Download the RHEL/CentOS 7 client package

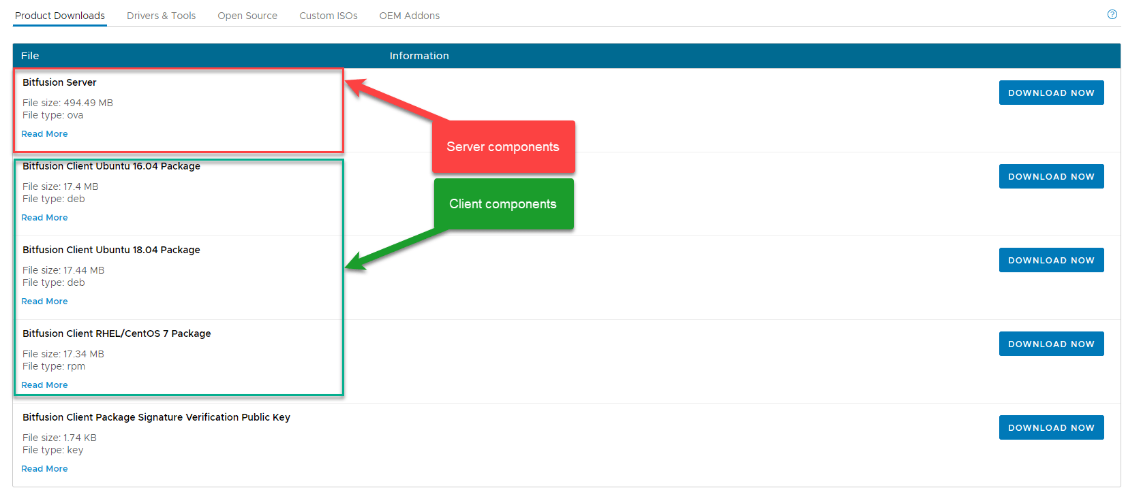(1051, 344)
